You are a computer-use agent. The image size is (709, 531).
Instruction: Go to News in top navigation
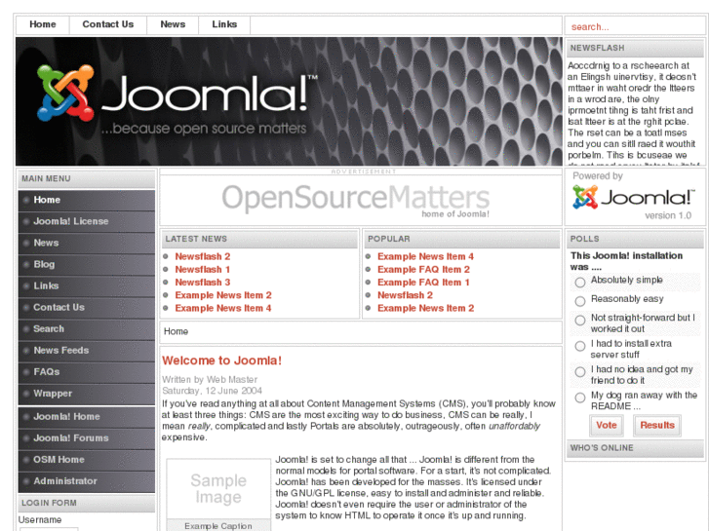[x=173, y=24]
